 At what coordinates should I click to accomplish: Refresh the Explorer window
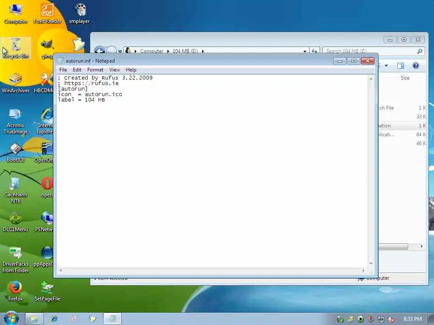[x=314, y=51]
